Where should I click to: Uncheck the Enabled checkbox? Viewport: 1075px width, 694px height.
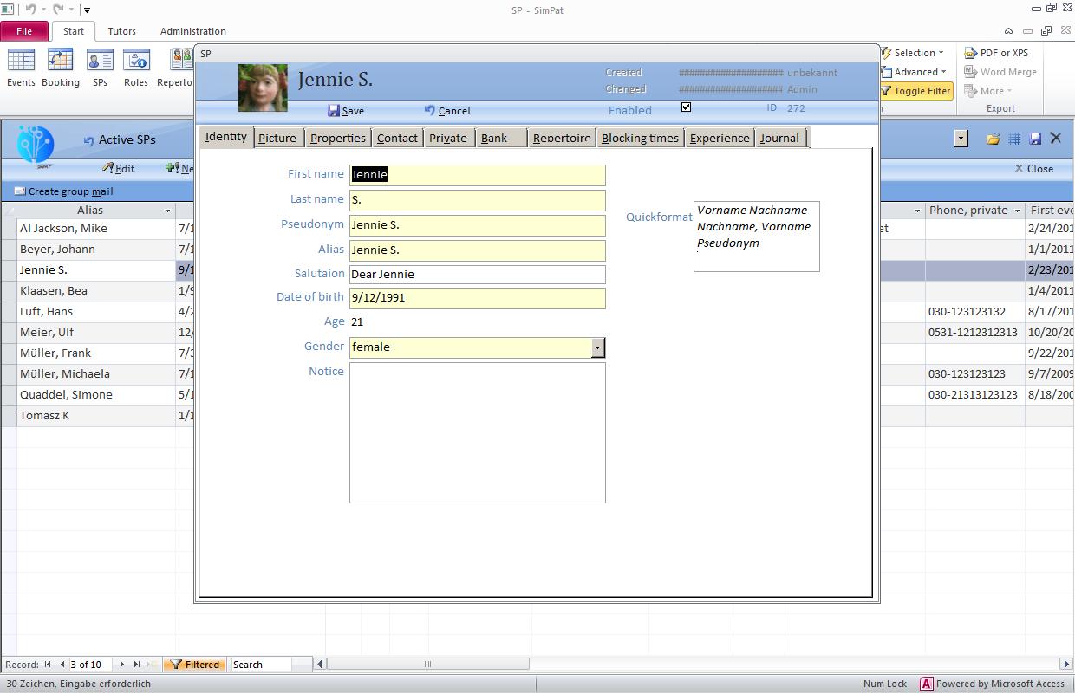coord(686,107)
